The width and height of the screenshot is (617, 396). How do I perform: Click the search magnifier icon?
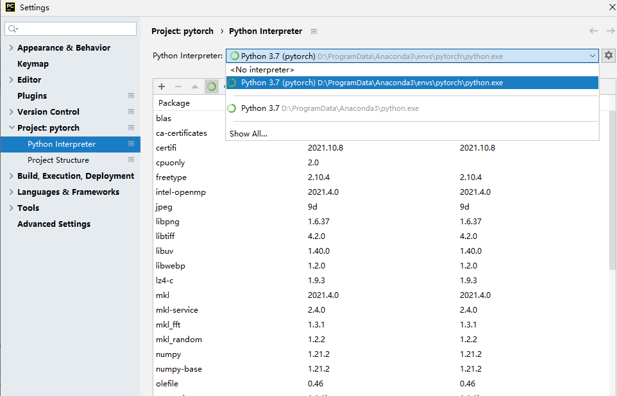pyautogui.click(x=13, y=29)
